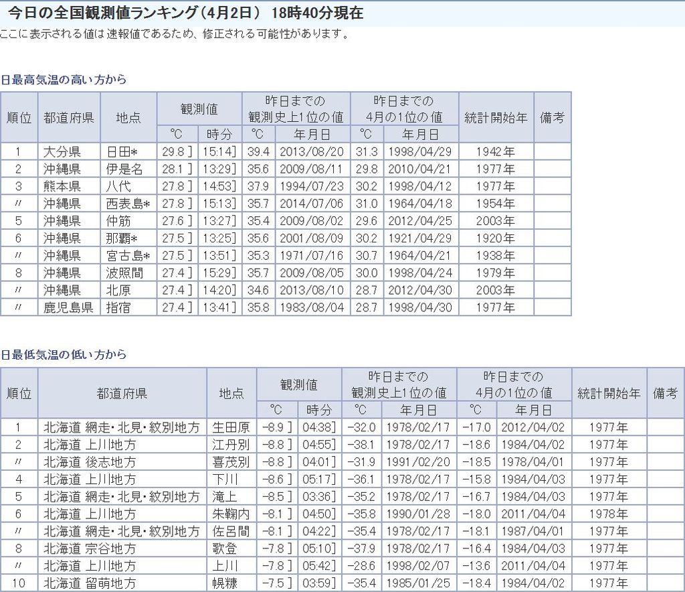
Task: Click the 指宿 location name
Action: click(x=118, y=308)
